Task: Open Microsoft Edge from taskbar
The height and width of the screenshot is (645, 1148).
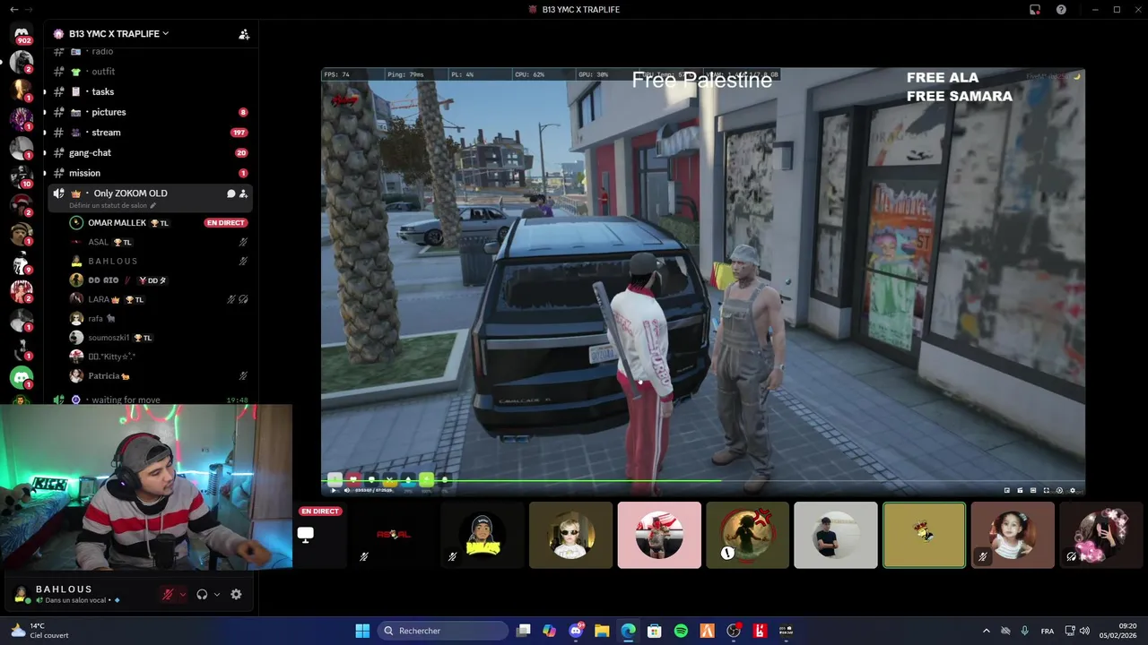Action: click(x=628, y=631)
